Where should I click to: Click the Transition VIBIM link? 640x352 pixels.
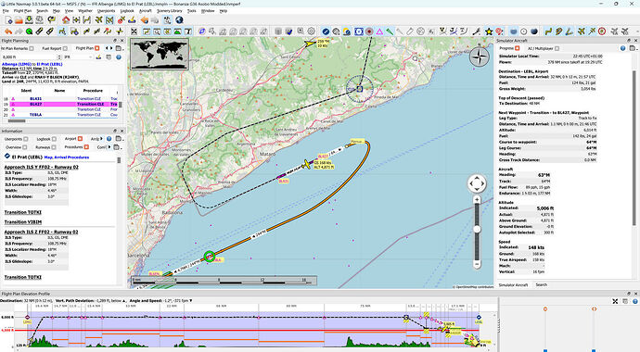(23, 222)
